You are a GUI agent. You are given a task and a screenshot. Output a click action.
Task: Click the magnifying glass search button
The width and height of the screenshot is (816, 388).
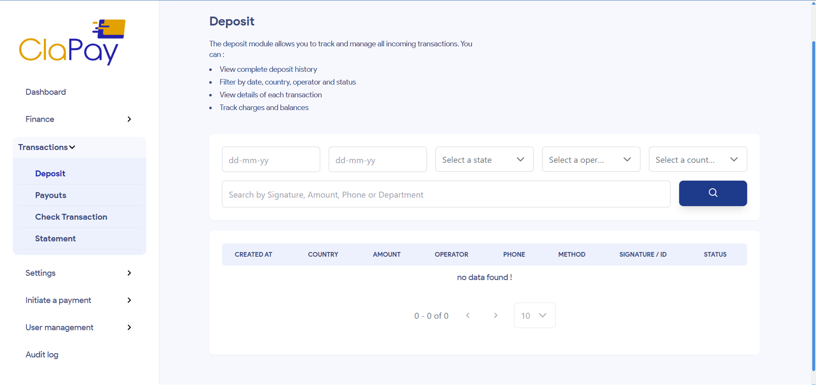tap(713, 193)
